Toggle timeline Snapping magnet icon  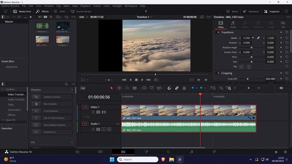coord(169,88)
